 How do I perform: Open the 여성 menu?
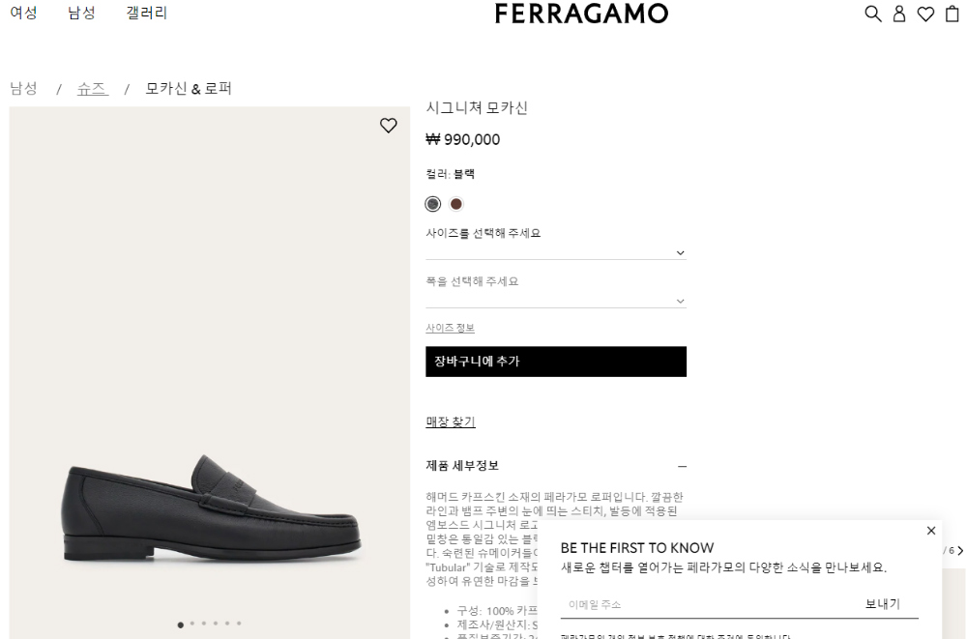(23, 13)
